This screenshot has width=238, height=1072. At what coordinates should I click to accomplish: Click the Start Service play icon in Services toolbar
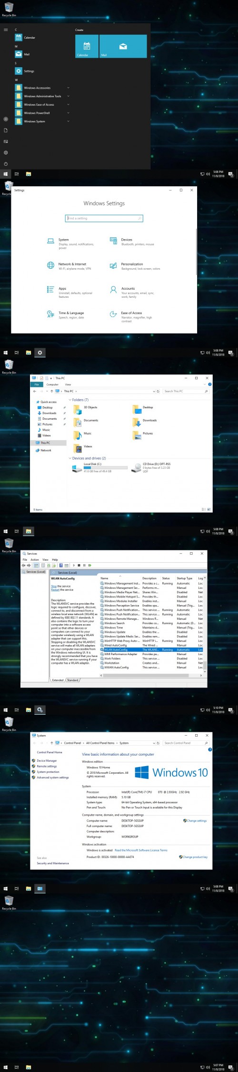pos(74,566)
